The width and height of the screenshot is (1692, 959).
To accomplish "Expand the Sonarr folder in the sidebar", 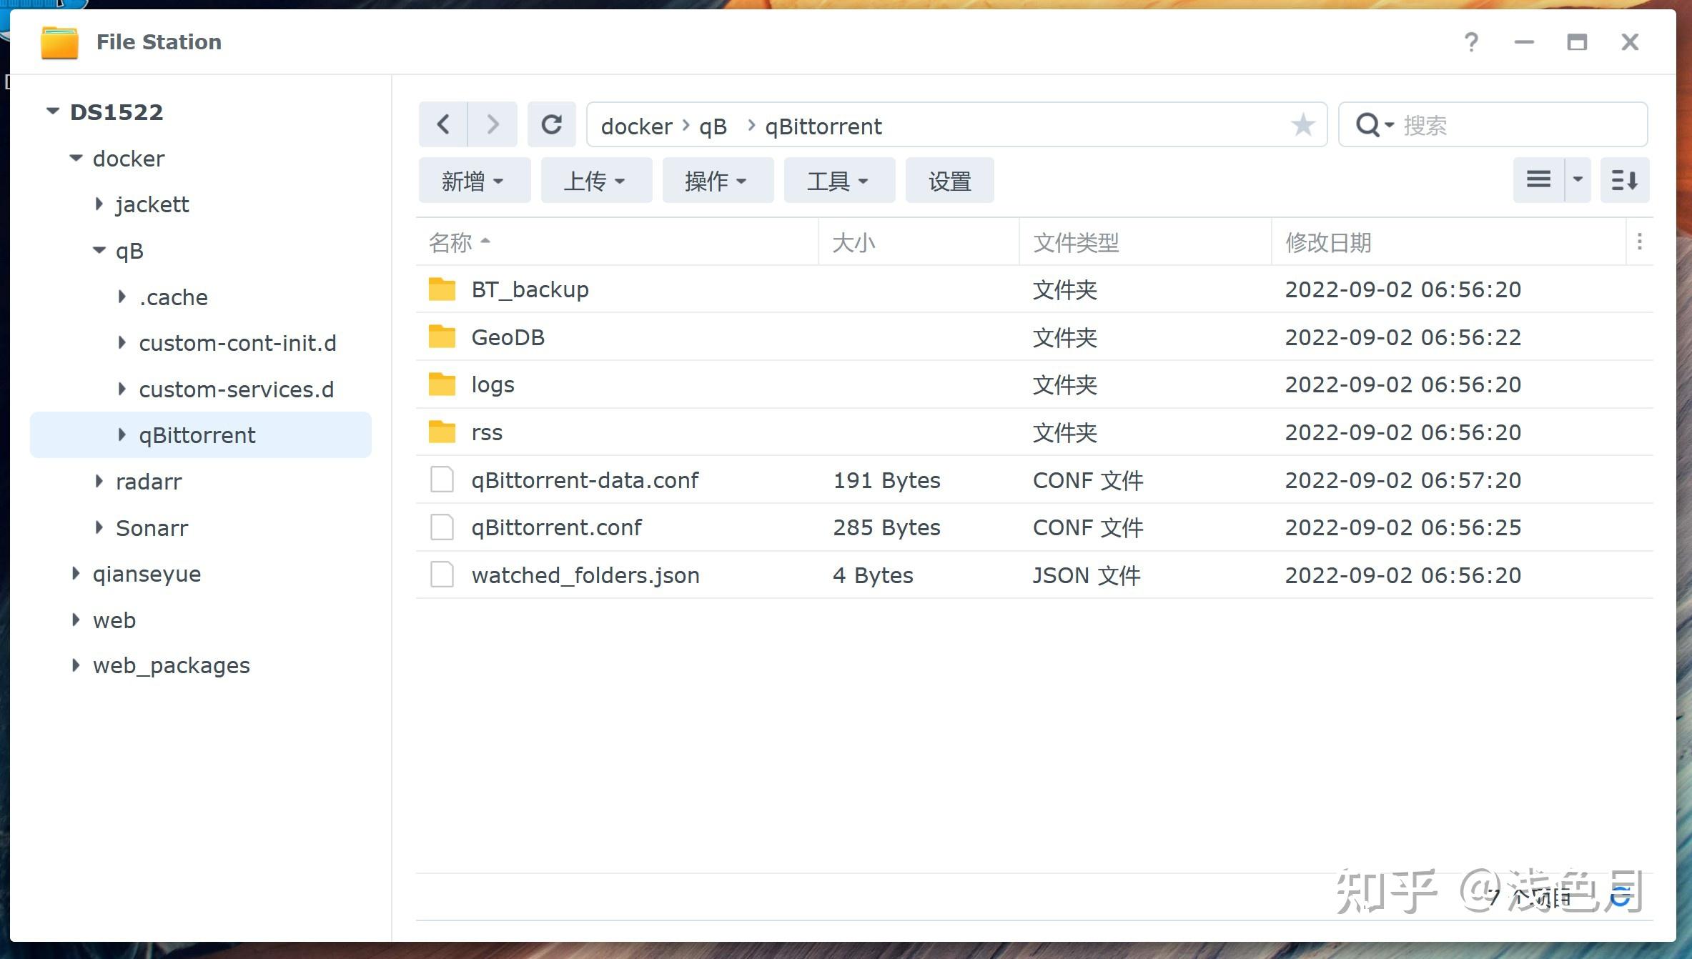I will pos(99,527).
